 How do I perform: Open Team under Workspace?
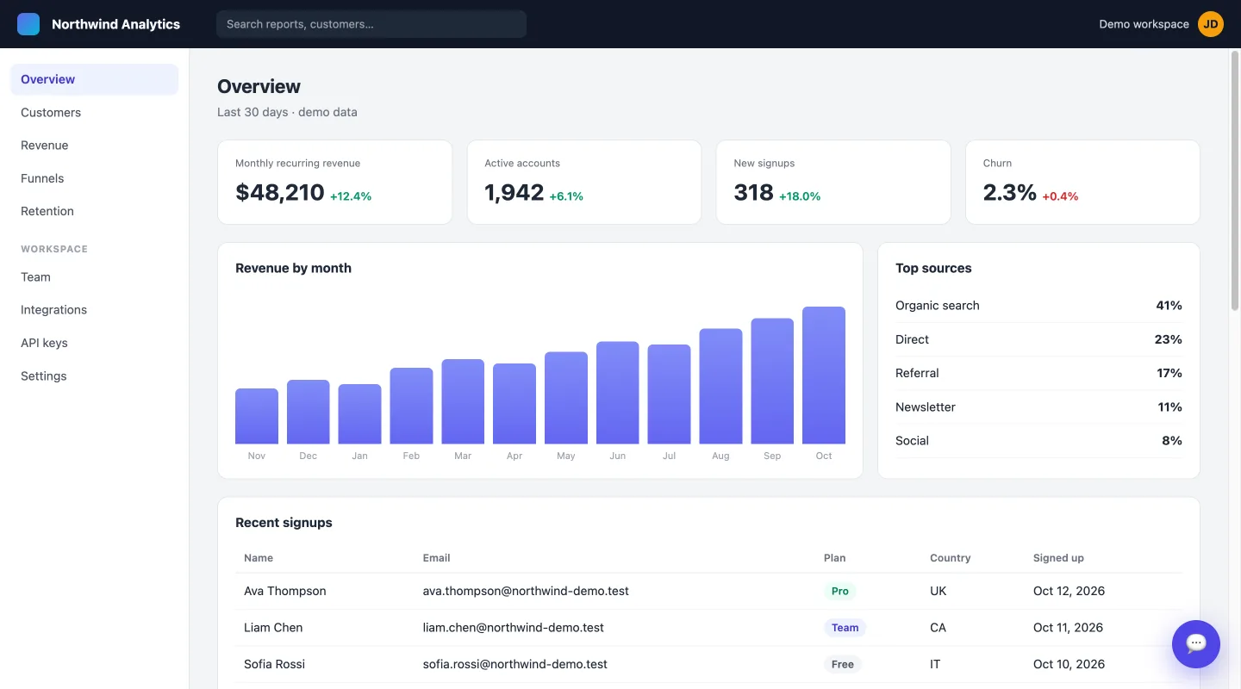(x=95, y=276)
